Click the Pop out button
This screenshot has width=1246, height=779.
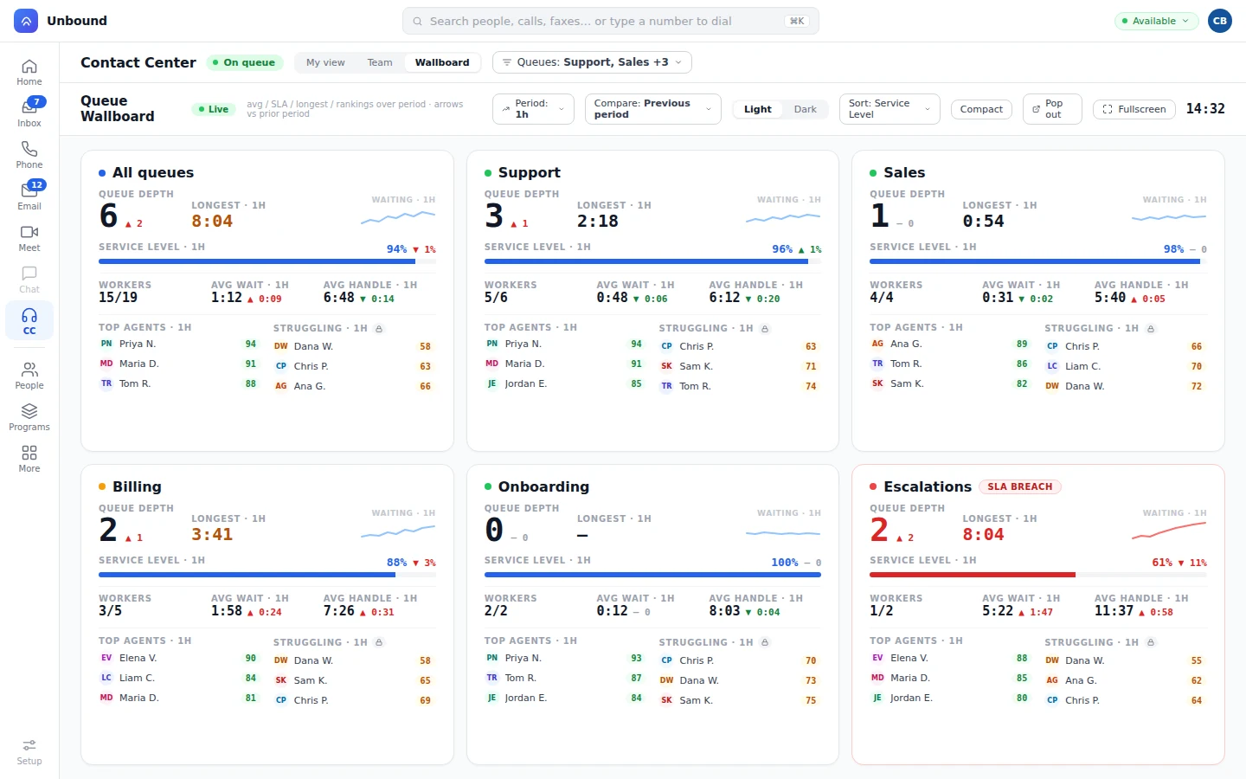(1052, 109)
